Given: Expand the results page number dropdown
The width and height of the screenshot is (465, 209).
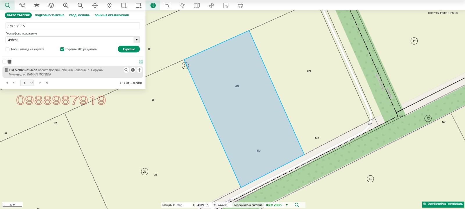Looking at the screenshot, I should [x=27, y=83].
